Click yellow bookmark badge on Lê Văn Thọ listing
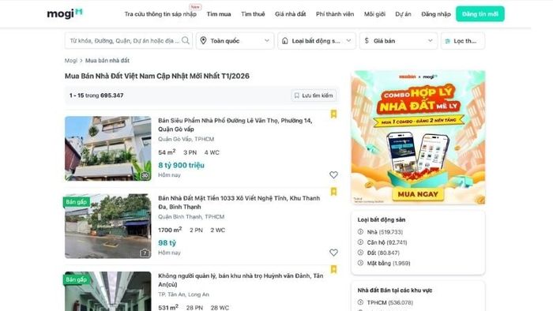 click(333, 114)
